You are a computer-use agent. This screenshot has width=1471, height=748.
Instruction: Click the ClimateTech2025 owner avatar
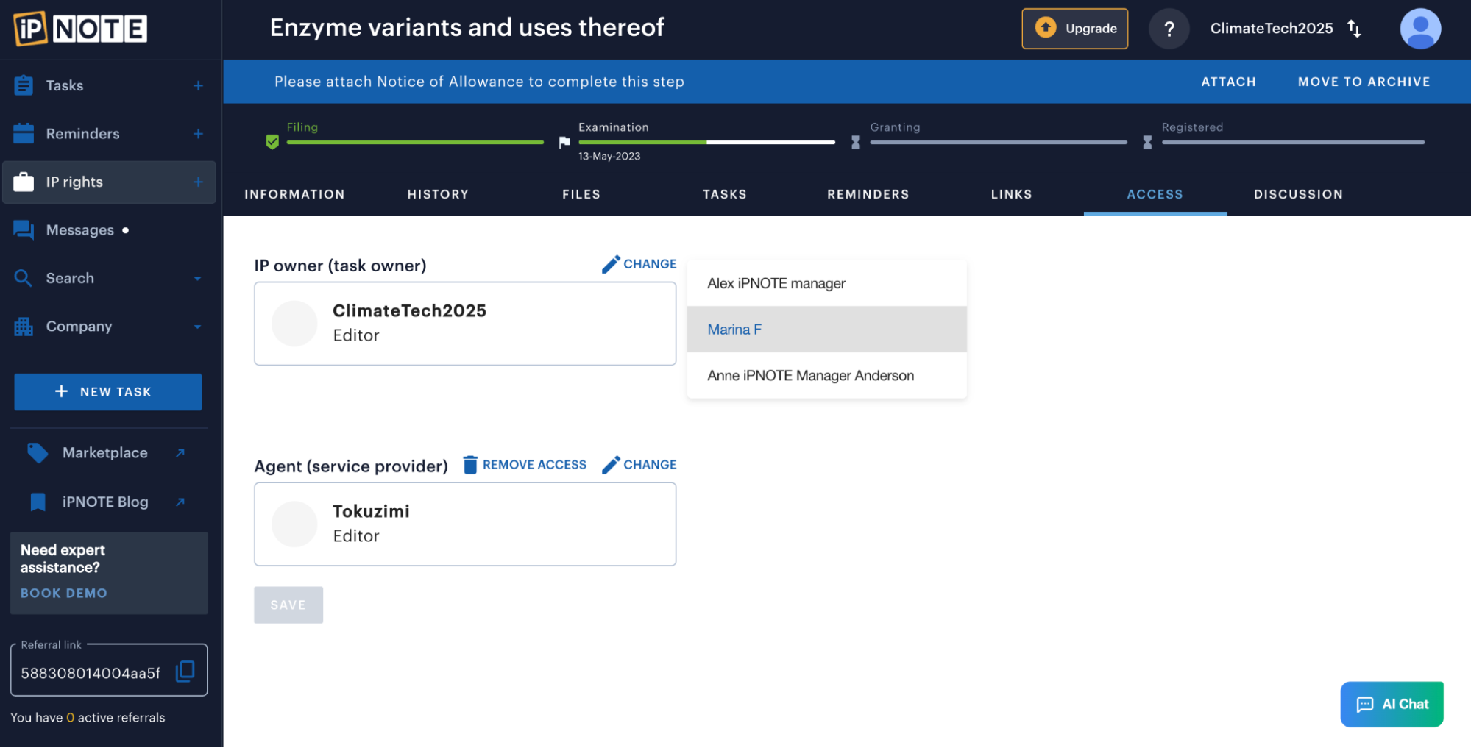coord(294,324)
